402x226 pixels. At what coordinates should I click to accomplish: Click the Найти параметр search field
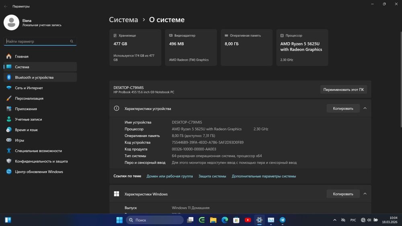tap(40, 41)
